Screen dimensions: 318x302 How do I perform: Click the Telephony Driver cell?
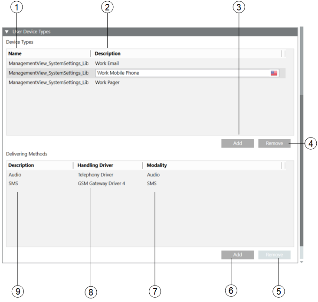pos(95,175)
